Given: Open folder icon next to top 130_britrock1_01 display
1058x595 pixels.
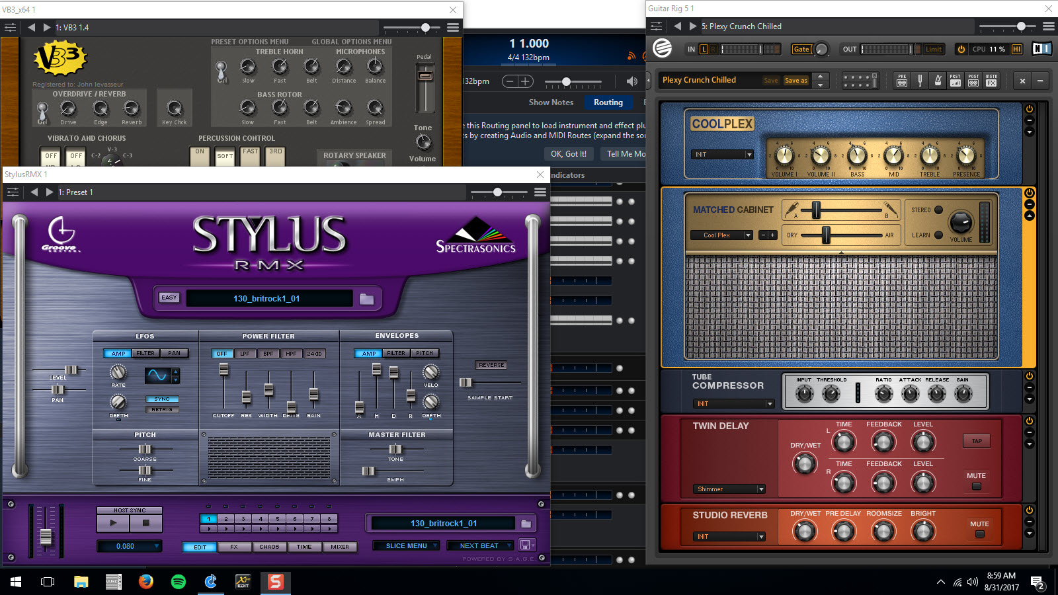Looking at the screenshot, I should pyautogui.click(x=366, y=299).
